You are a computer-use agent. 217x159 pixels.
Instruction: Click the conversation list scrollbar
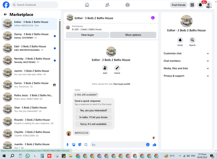tap(60, 63)
